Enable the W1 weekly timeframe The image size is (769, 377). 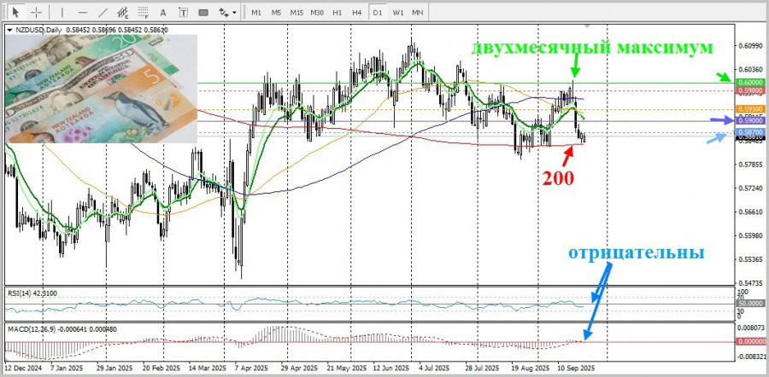click(x=398, y=12)
